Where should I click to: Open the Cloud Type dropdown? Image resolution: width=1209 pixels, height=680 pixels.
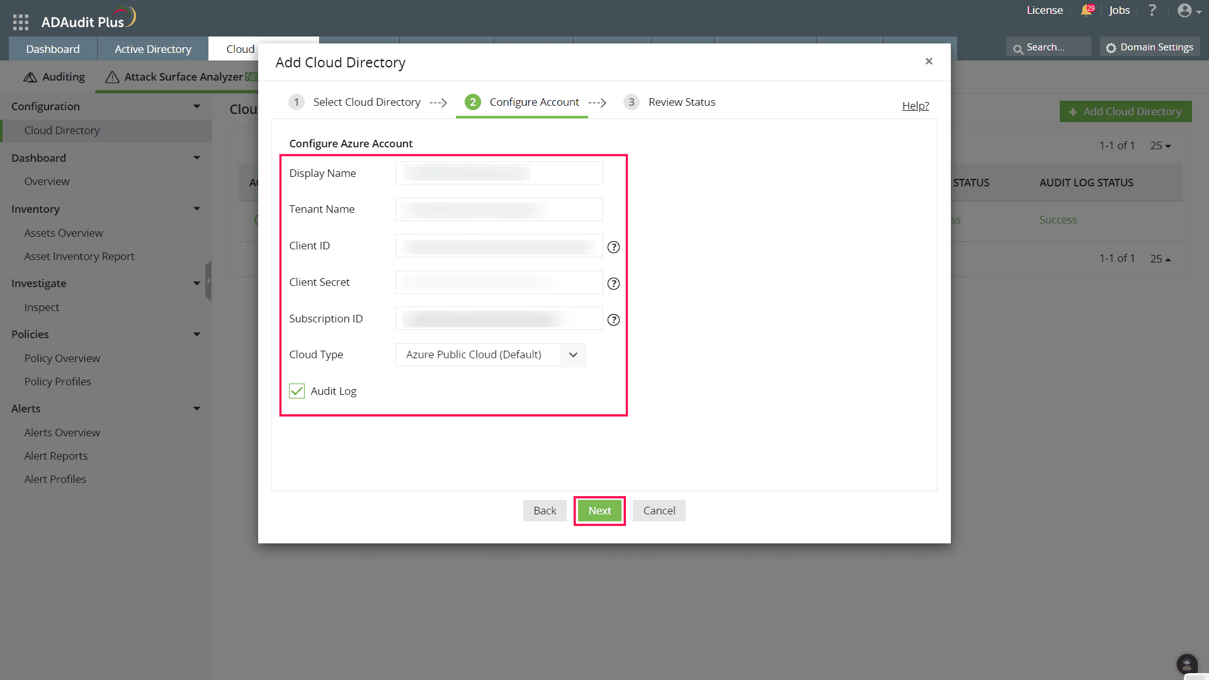pos(572,354)
